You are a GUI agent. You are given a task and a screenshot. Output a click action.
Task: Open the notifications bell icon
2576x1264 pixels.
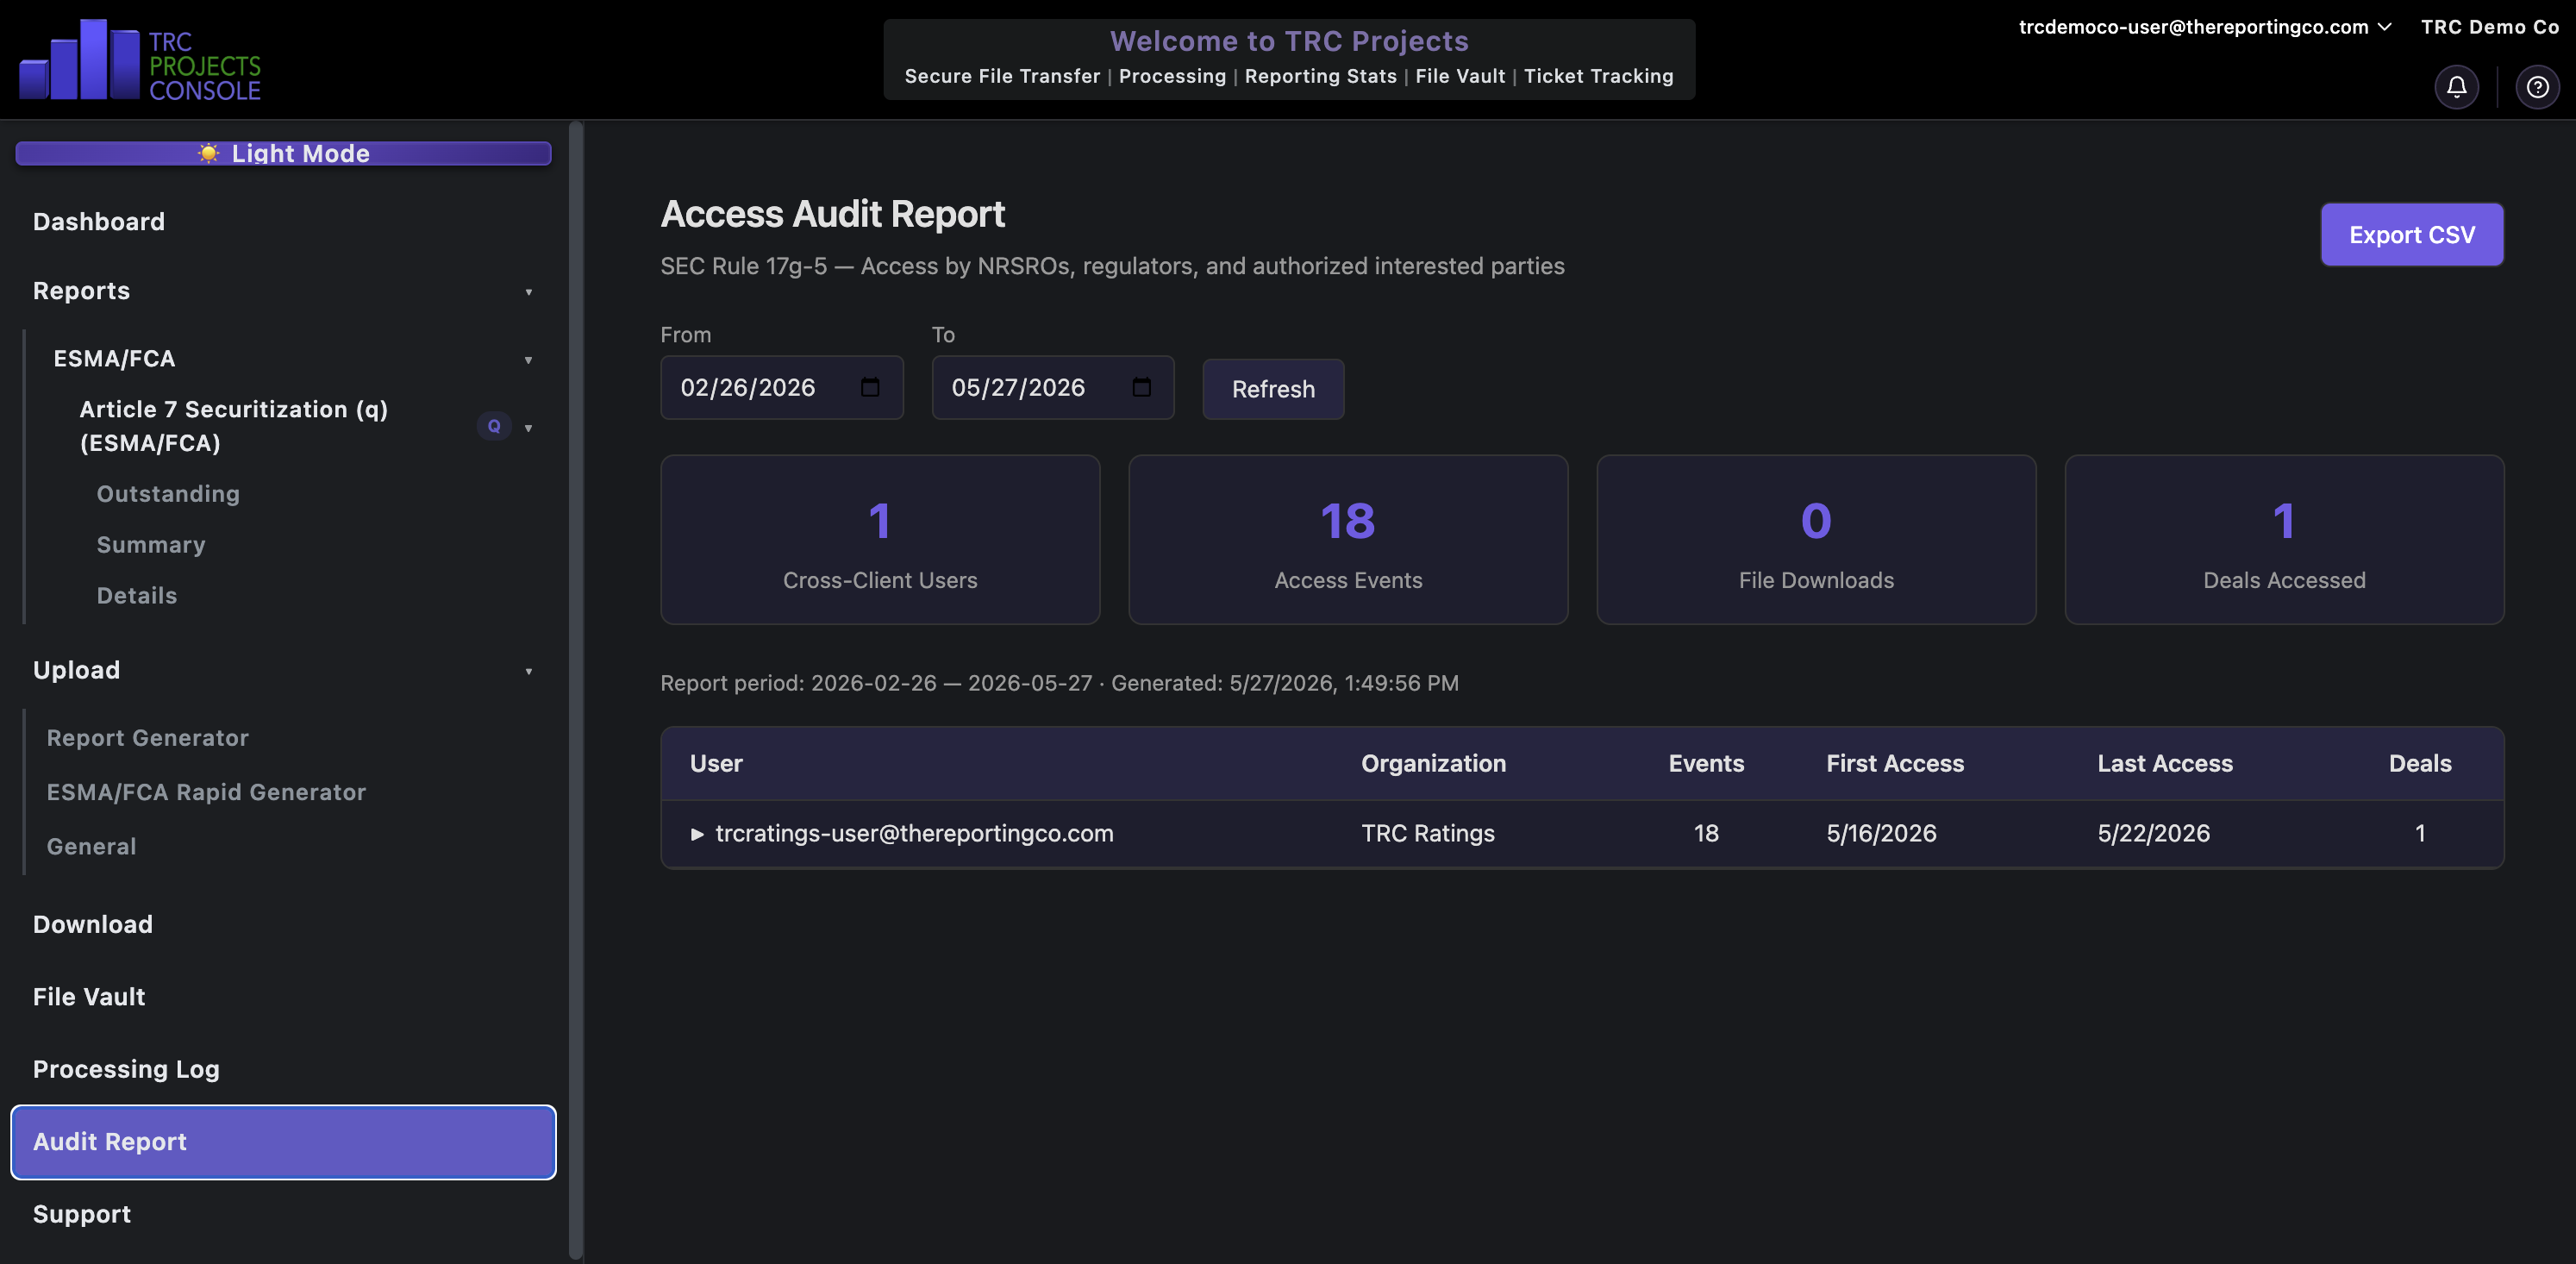2456,87
